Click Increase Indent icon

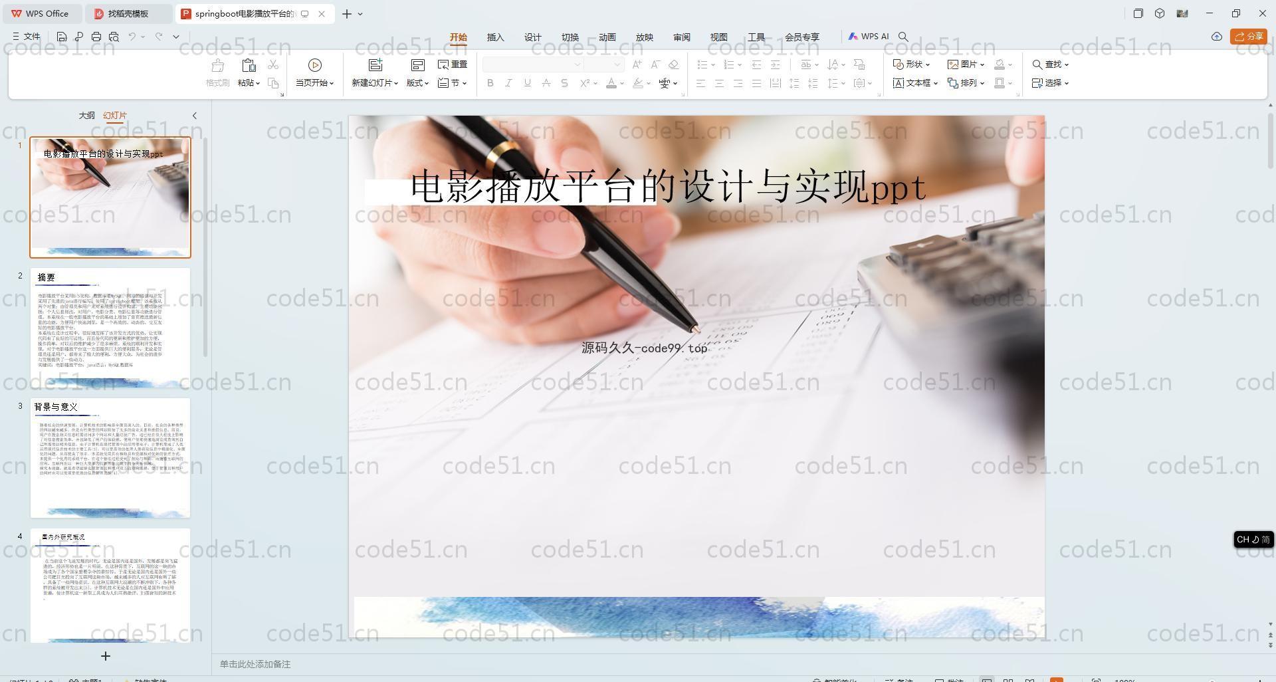coord(775,64)
